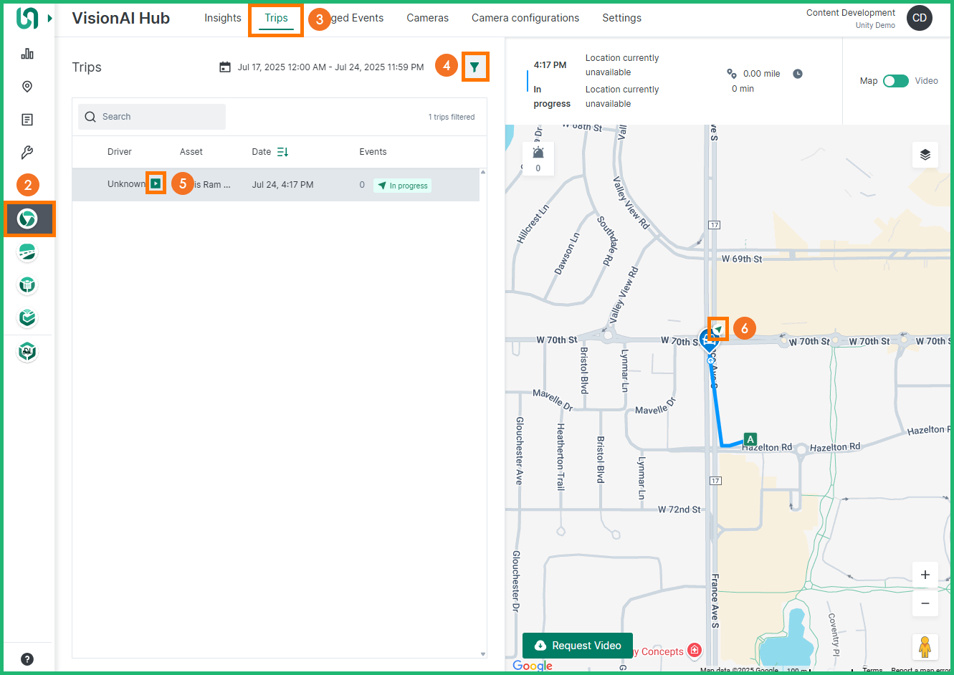The height and width of the screenshot is (675, 954).
Task: Sort trips by Date column
Action: [282, 152]
